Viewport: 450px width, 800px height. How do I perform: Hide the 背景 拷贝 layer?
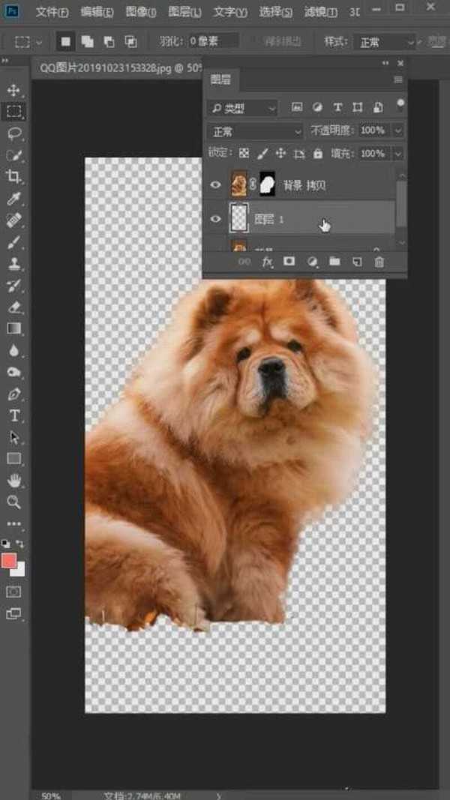pos(216,184)
